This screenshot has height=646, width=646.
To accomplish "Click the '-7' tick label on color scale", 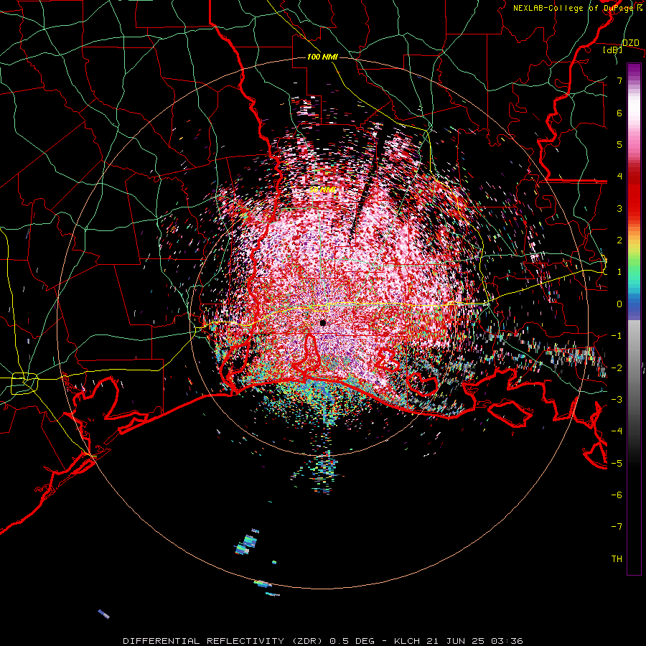I will click(617, 527).
